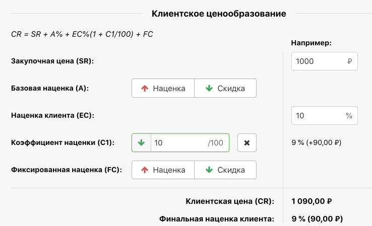
Task: Select Скидка for Базовая наценка (A)
Action: pos(225,89)
